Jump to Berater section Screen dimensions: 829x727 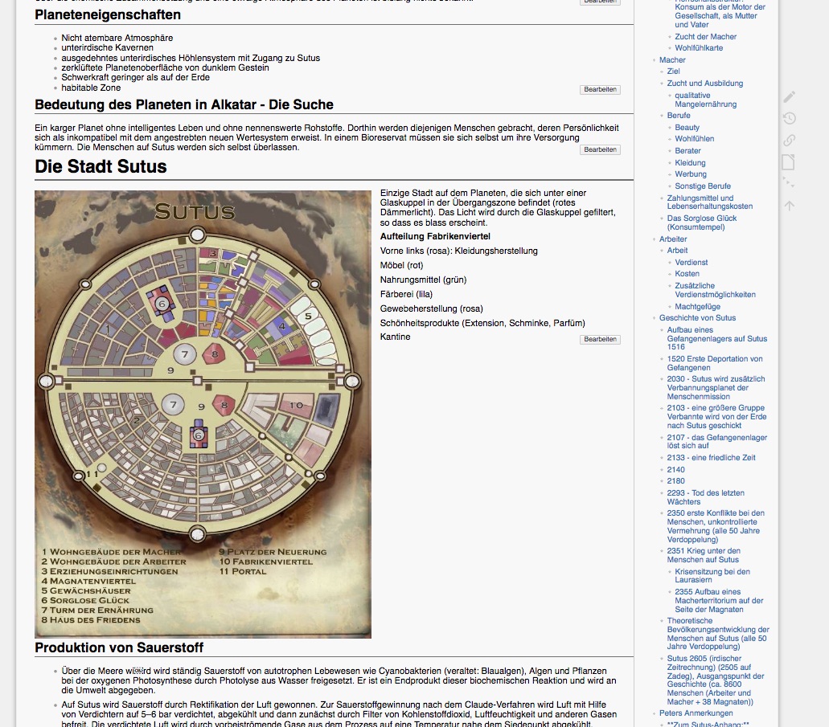tap(687, 150)
